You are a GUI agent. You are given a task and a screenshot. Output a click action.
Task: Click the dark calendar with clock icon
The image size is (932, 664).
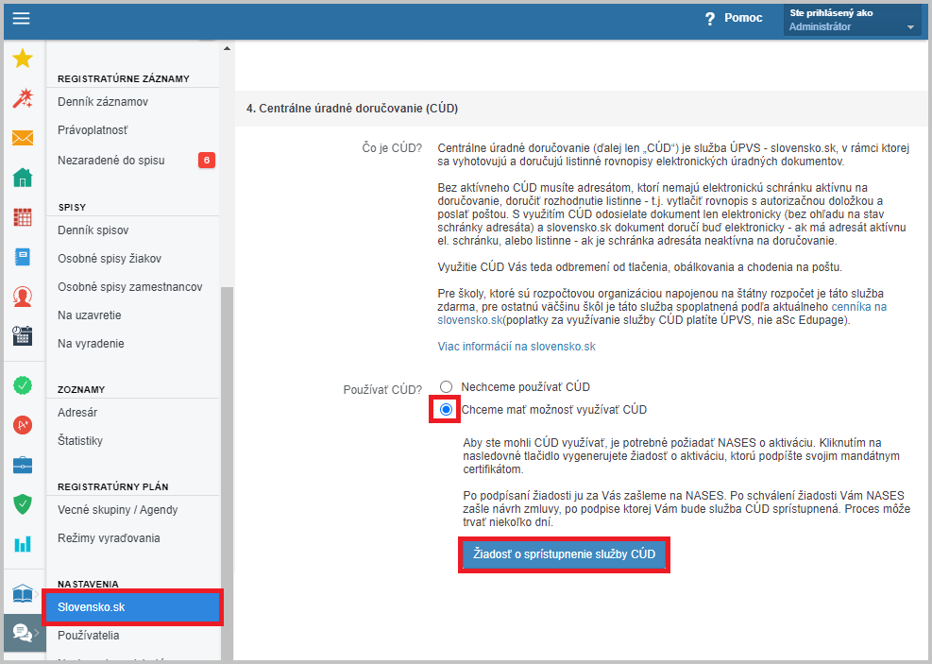(x=23, y=336)
